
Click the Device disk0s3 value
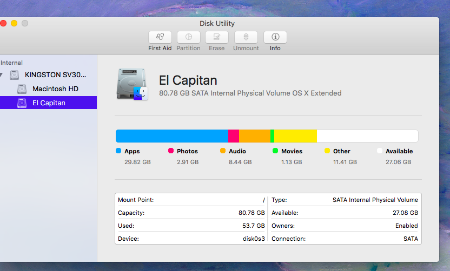click(254, 239)
